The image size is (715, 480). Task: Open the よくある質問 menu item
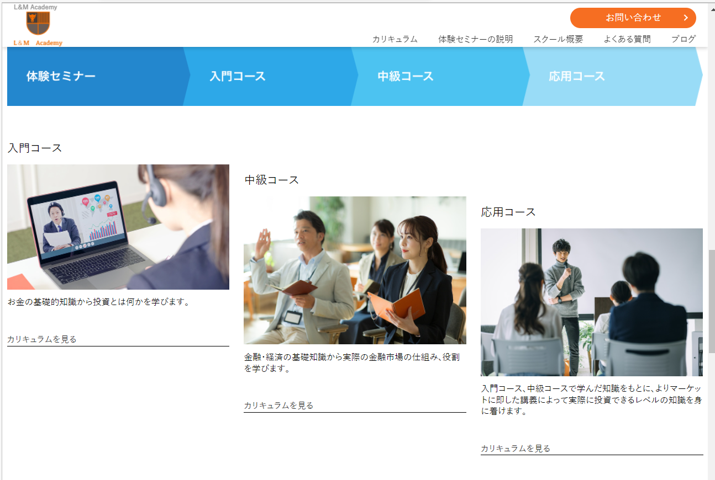point(627,39)
